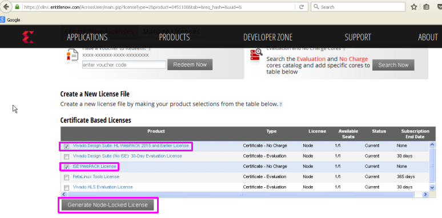The image size is (442, 218).
Task: Click the table's vertical scroll up arrow
Action: click(432, 145)
